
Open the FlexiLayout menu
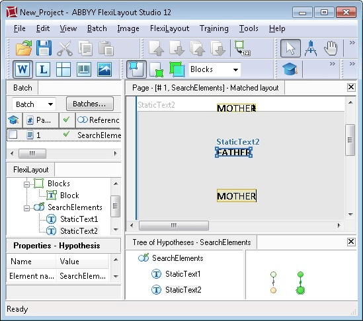(x=169, y=28)
